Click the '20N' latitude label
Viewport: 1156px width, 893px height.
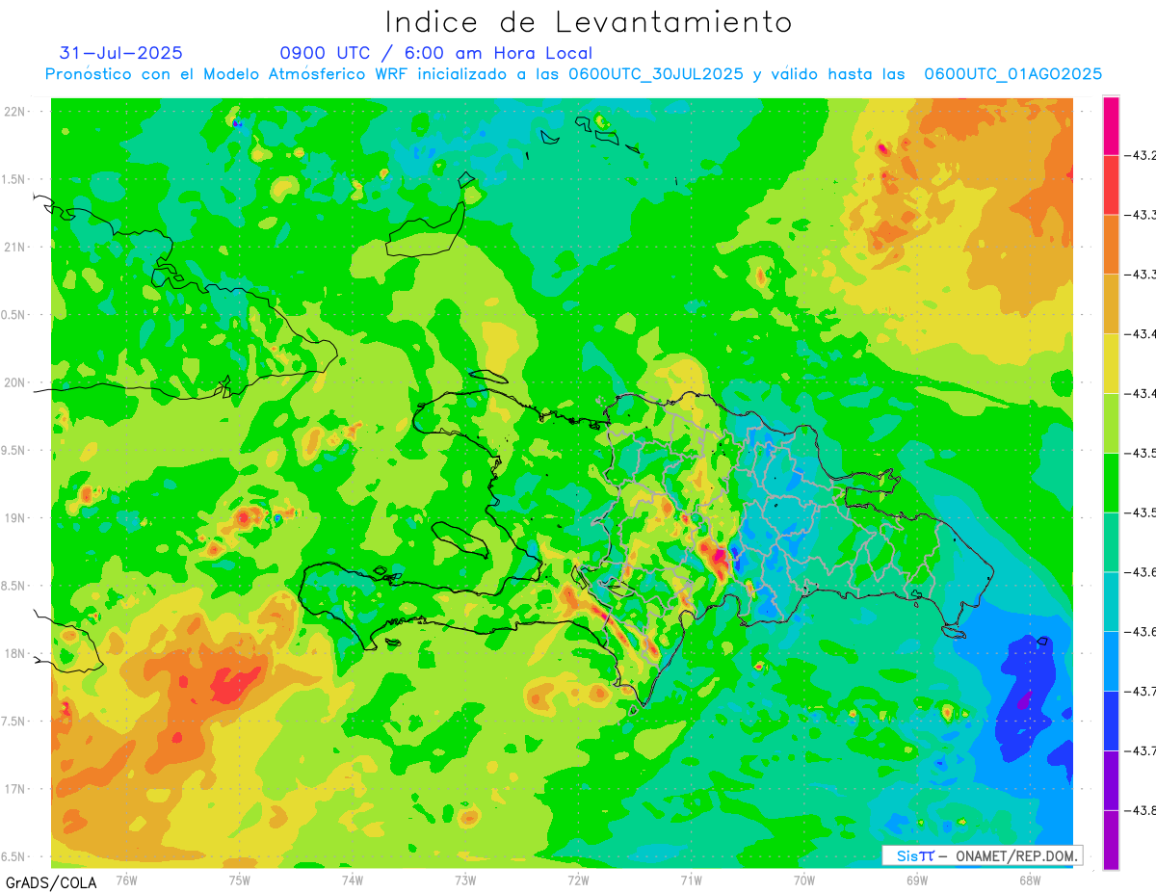click(15, 382)
